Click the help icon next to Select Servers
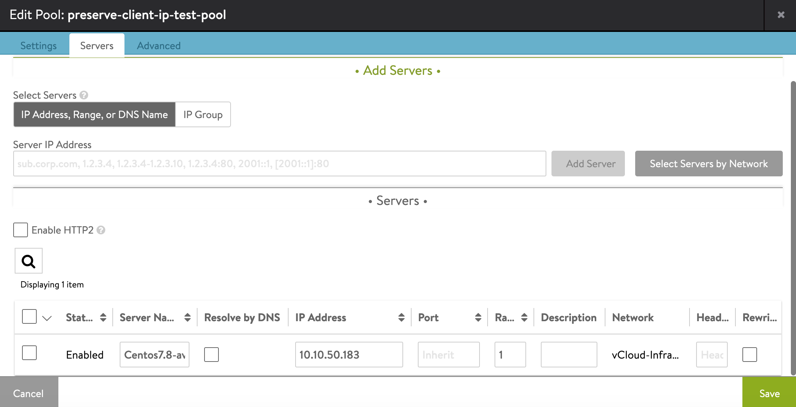Image resolution: width=796 pixels, height=407 pixels. (84, 95)
